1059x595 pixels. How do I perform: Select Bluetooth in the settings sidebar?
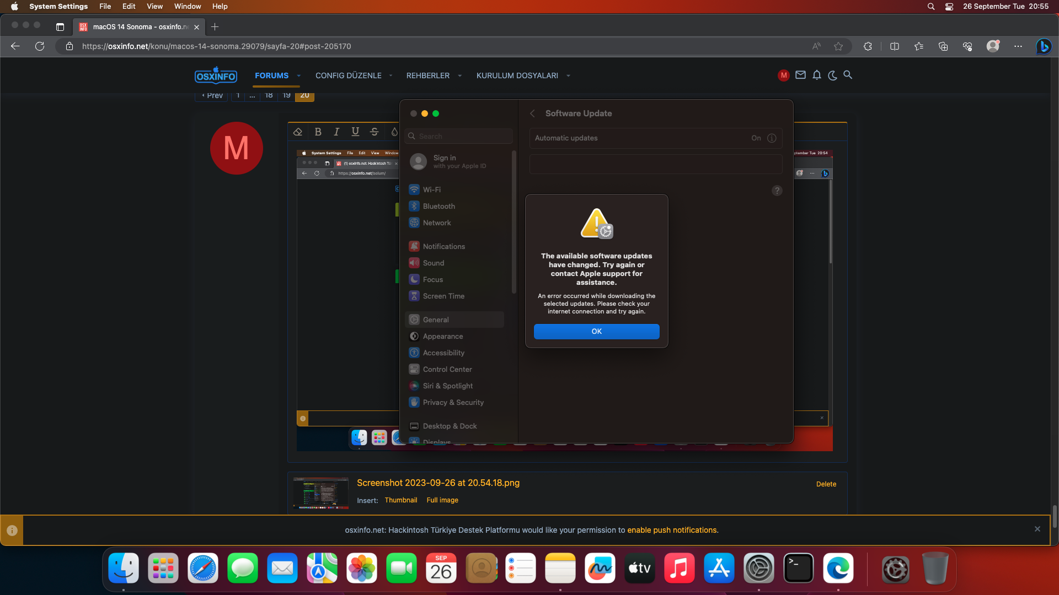tap(438, 206)
